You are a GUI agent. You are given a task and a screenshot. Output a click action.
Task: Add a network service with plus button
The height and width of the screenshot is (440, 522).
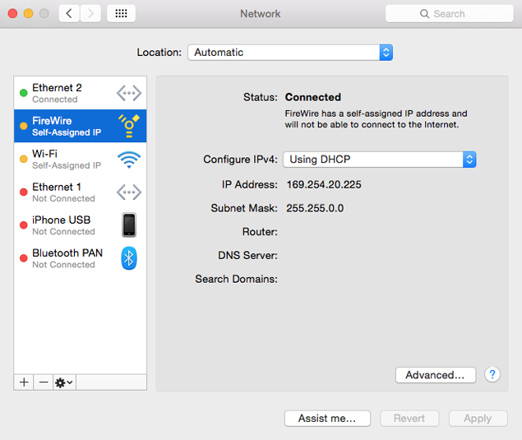tap(24, 382)
